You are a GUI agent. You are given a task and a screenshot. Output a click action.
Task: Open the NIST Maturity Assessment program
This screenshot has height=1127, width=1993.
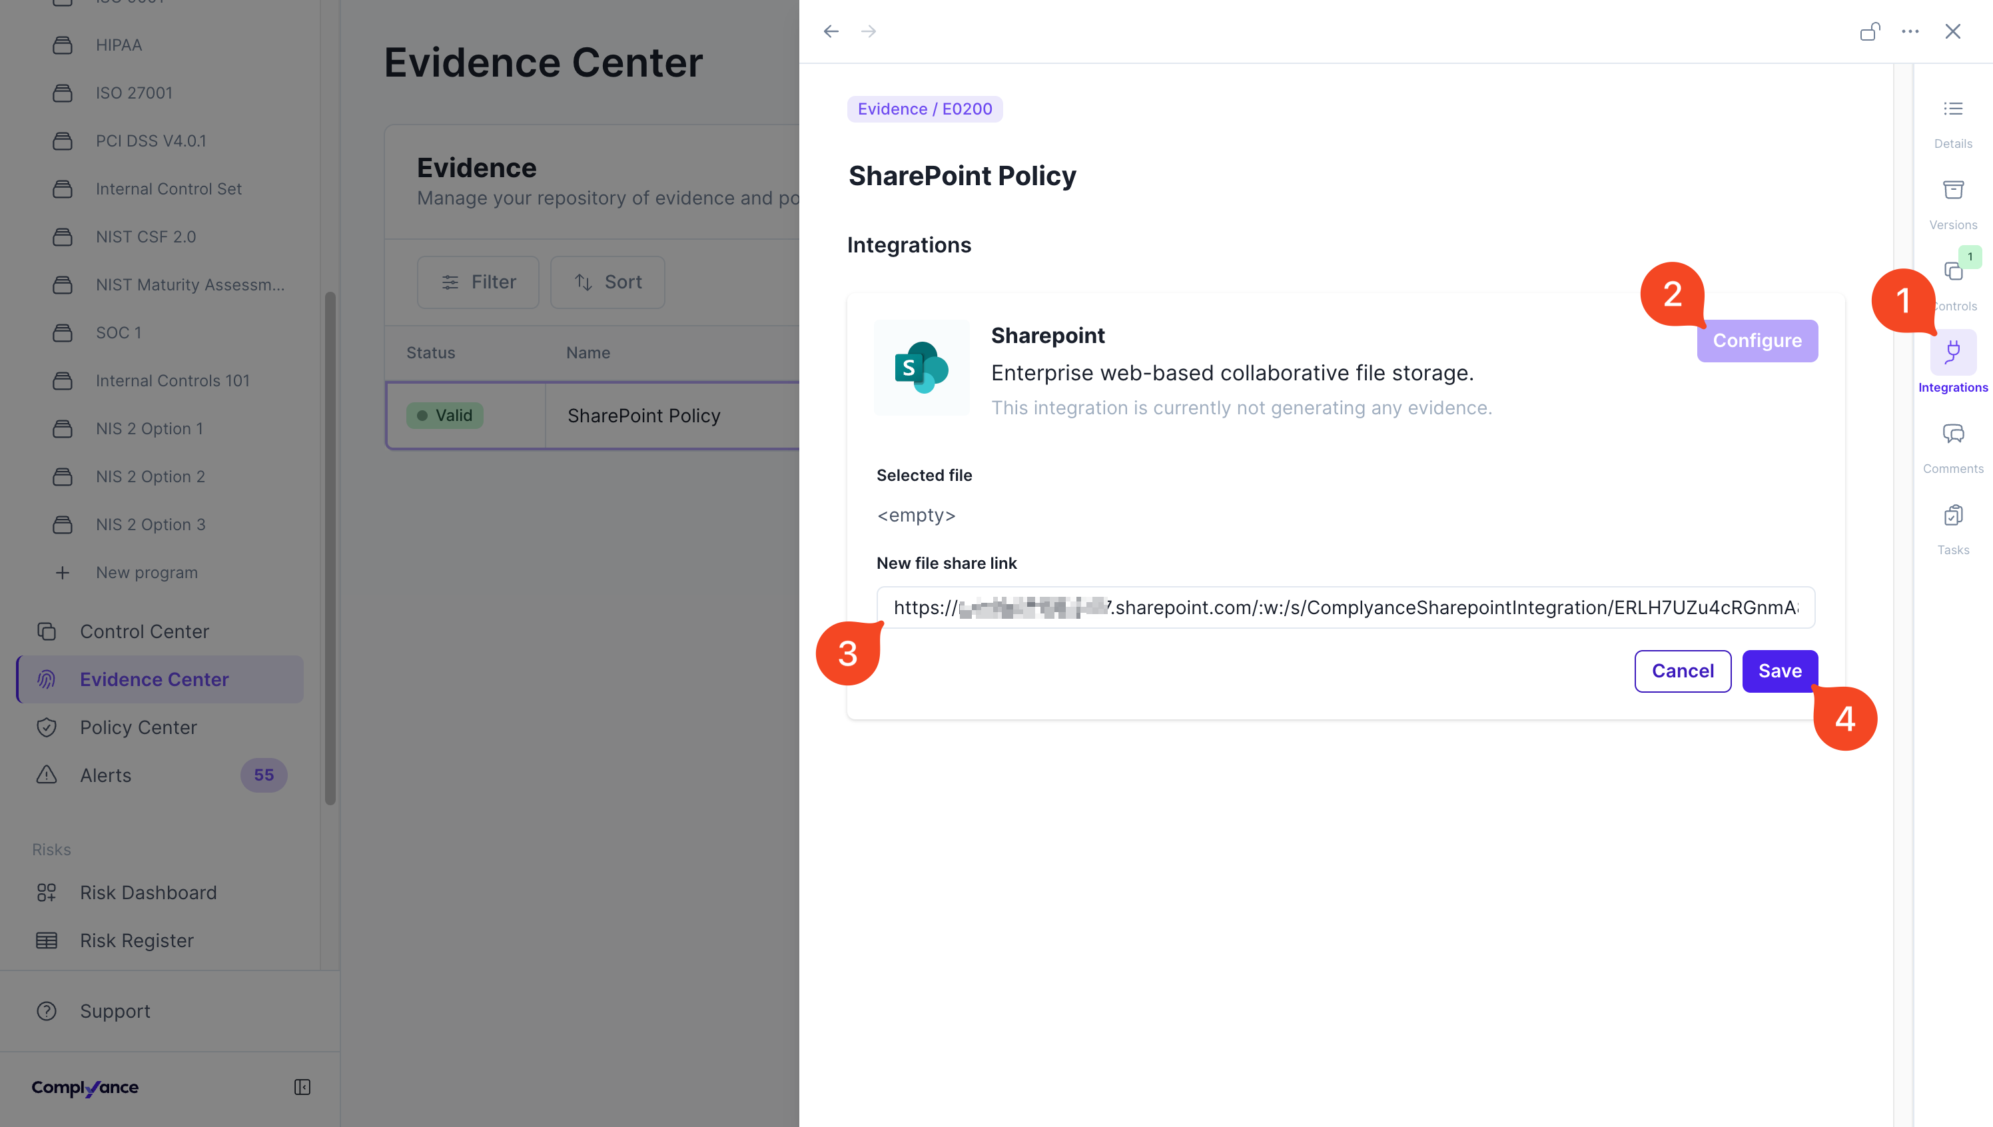pyautogui.click(x=191, y=285)
